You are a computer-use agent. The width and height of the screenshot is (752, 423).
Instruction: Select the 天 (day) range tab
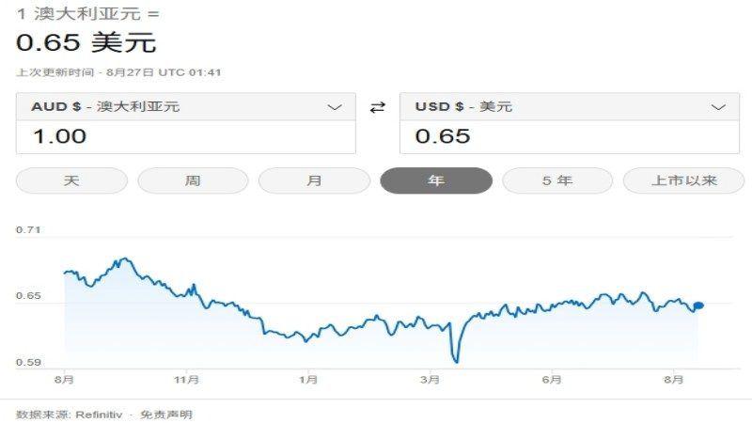click(71, 180)
